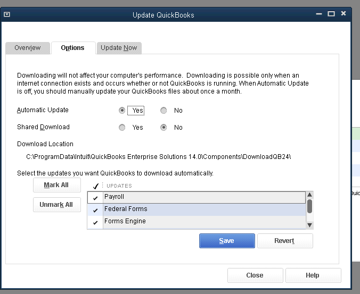This screenshot has height=294, width=360.
Task: Set Shared Download to No
Action: click(x=163, y=128)
